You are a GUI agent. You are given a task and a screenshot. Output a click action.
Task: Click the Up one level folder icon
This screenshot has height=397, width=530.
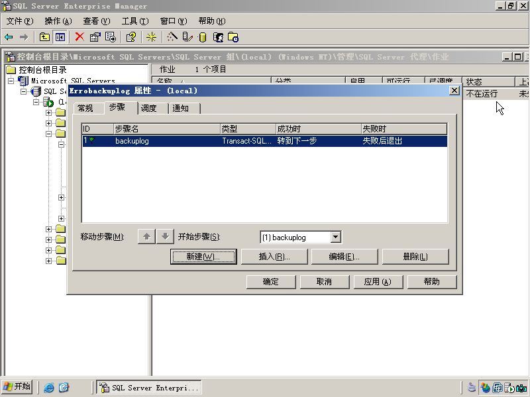tap(44, 37)
